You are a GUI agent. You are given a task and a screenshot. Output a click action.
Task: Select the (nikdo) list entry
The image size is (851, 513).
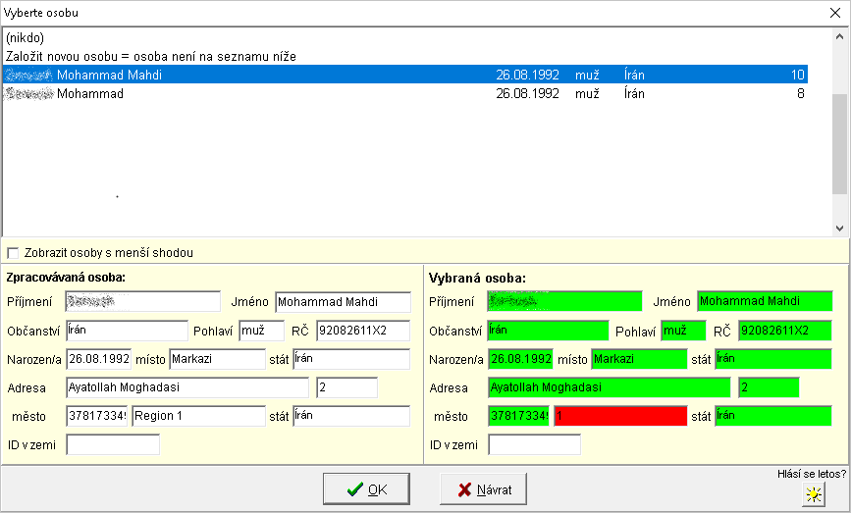click(24, 38)
